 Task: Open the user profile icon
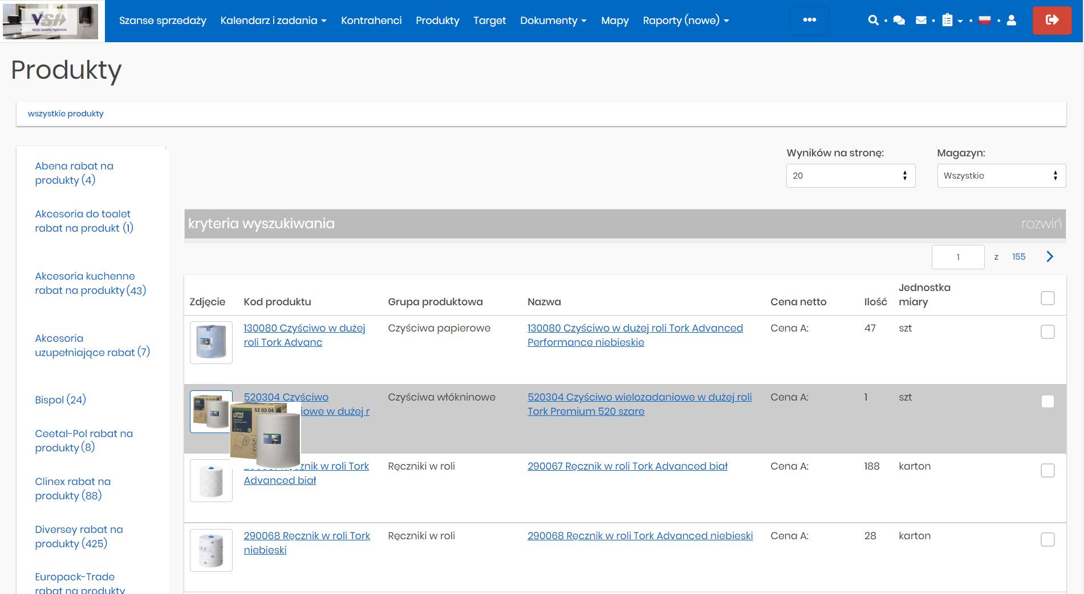(1011, 21)
